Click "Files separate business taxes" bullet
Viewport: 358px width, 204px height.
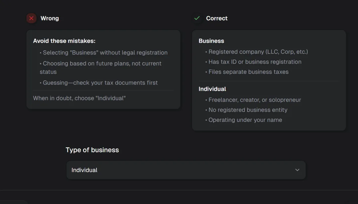tap(248, 72)
